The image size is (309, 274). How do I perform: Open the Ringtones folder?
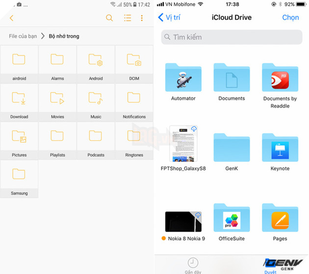(134, 141)
